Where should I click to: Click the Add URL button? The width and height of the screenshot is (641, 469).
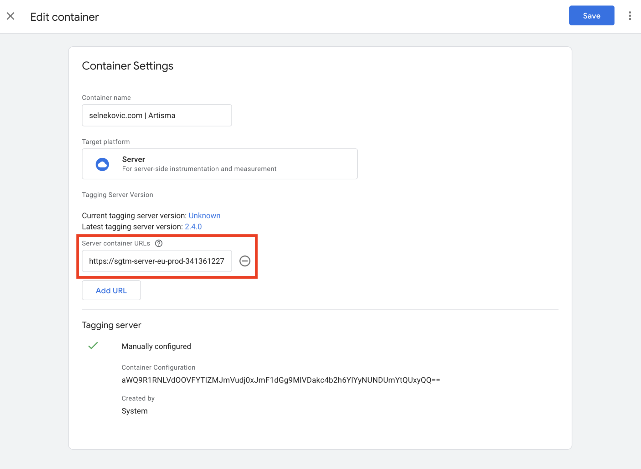pyautogui.click(x=111, y=290)
